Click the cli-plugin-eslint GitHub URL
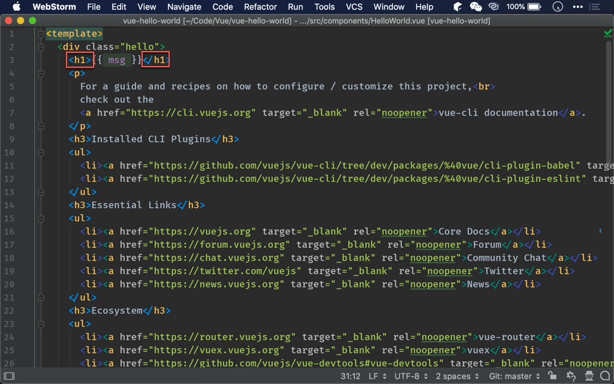This screenshot has height=384, width=614. click(368, 179)
